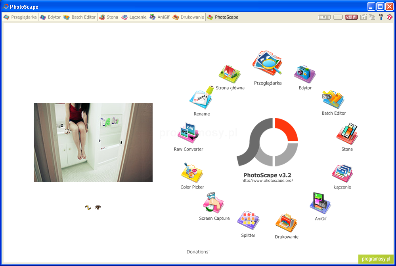The height and width of the screenshot is (266, 396).
Task: Open the Rename tool icon
Action: (201, 98)
